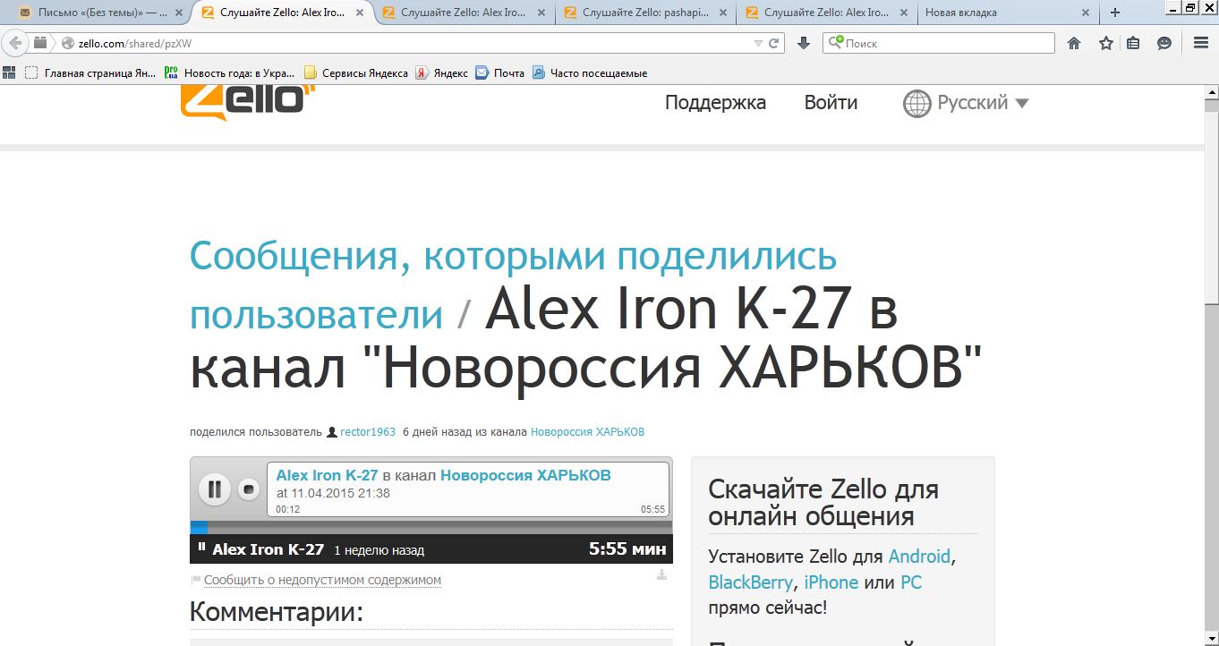Open the Firefox downloads arrow icon
Image resolution: width=1219 pixels, height=646 pixels.
[803, 43]
